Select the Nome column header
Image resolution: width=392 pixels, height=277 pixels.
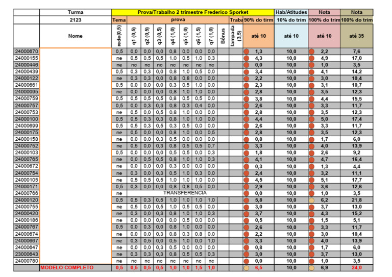(76, 36)
